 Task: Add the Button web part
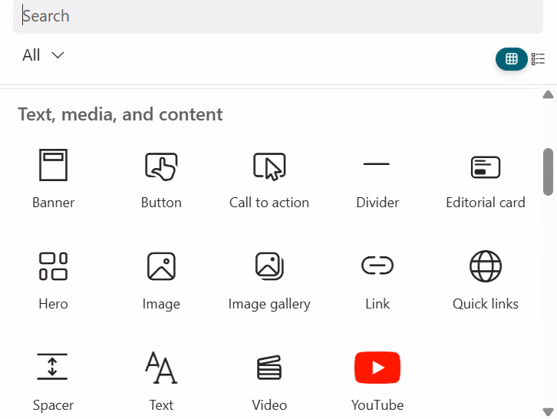coord(161,180)
